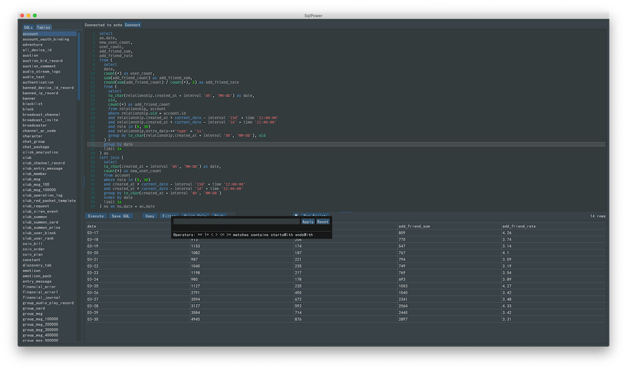Image resolution: width=627 pixels, height=370 pixels.
Task: Select the auction_bid_record table
Action: (43, 61)
